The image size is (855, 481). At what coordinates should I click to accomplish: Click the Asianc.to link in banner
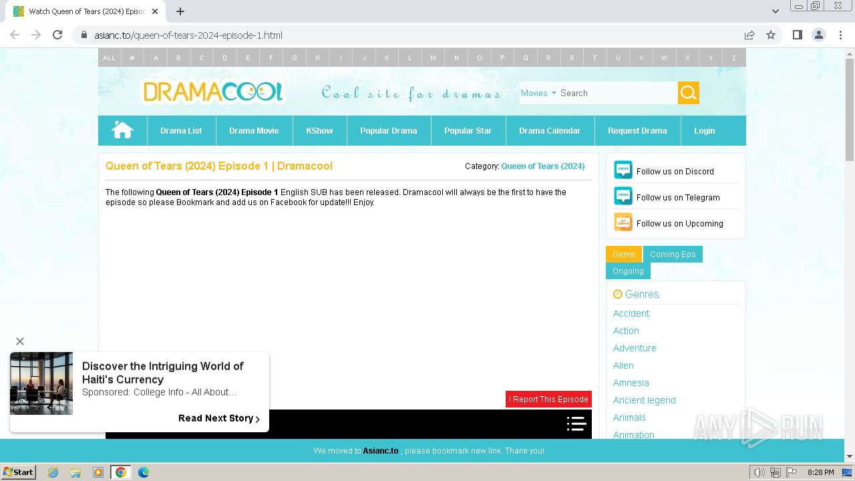coord(381,451)
